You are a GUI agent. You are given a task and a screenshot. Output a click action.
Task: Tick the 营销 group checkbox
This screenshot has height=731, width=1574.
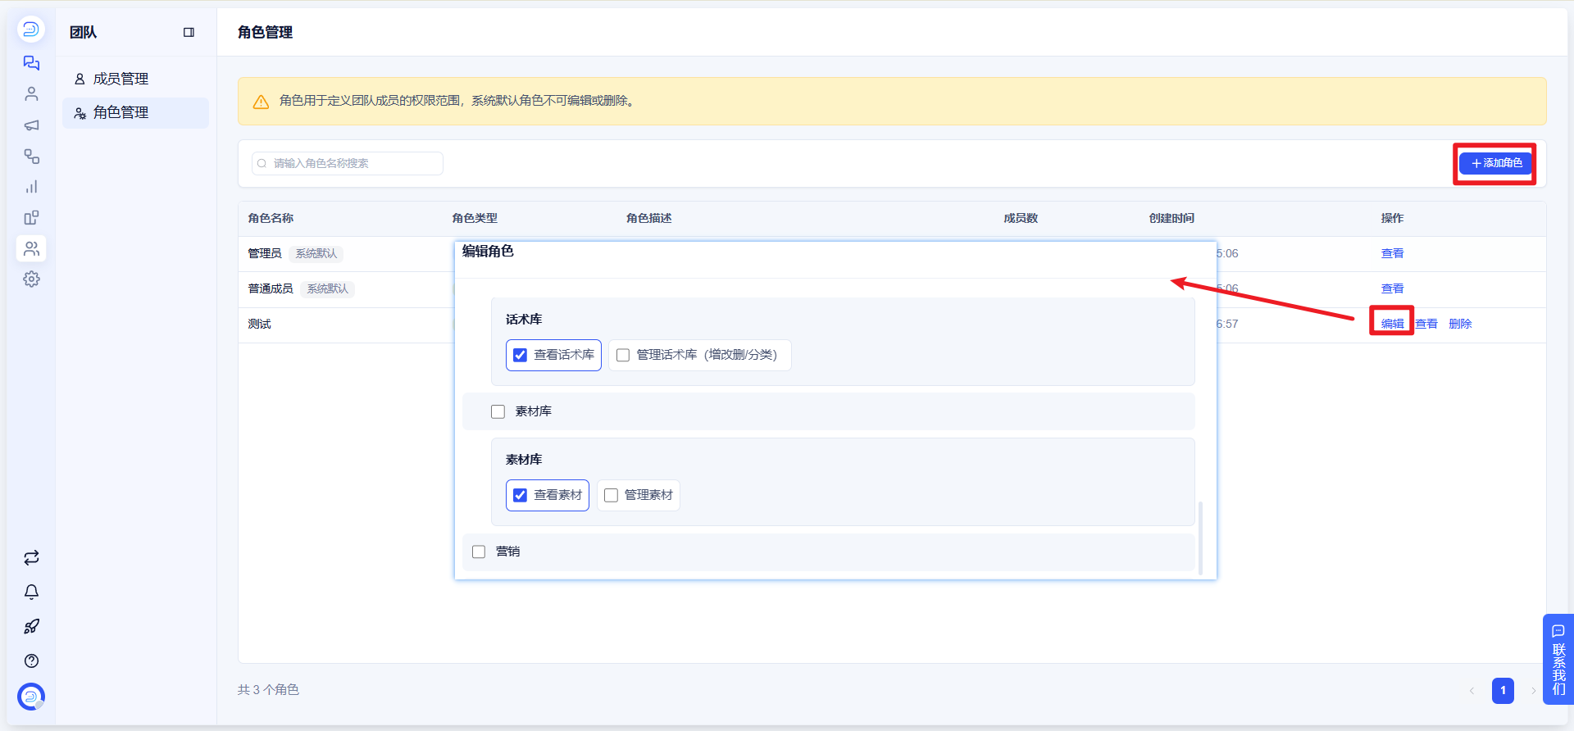coord(479,552)
